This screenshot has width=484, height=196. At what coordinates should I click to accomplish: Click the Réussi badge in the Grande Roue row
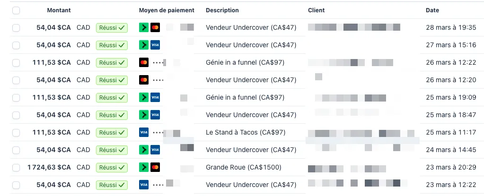pyautogui.click(x=112, y=168)
